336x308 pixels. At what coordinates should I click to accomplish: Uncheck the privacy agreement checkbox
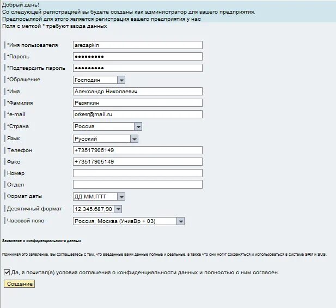pyautogui.click(x=7, y=273)
